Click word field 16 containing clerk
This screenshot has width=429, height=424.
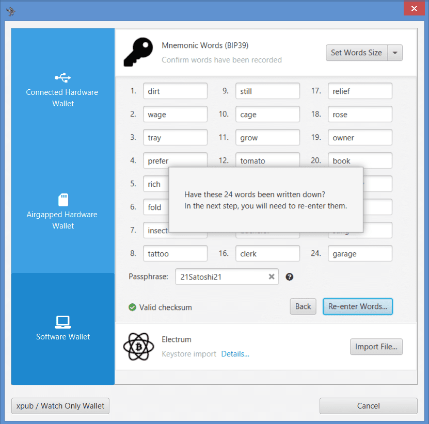(x=267, y=253)
